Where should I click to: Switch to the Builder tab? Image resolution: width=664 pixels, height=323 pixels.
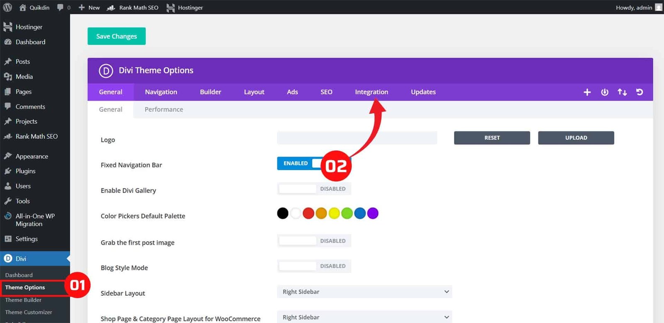(x=210, y=92)
